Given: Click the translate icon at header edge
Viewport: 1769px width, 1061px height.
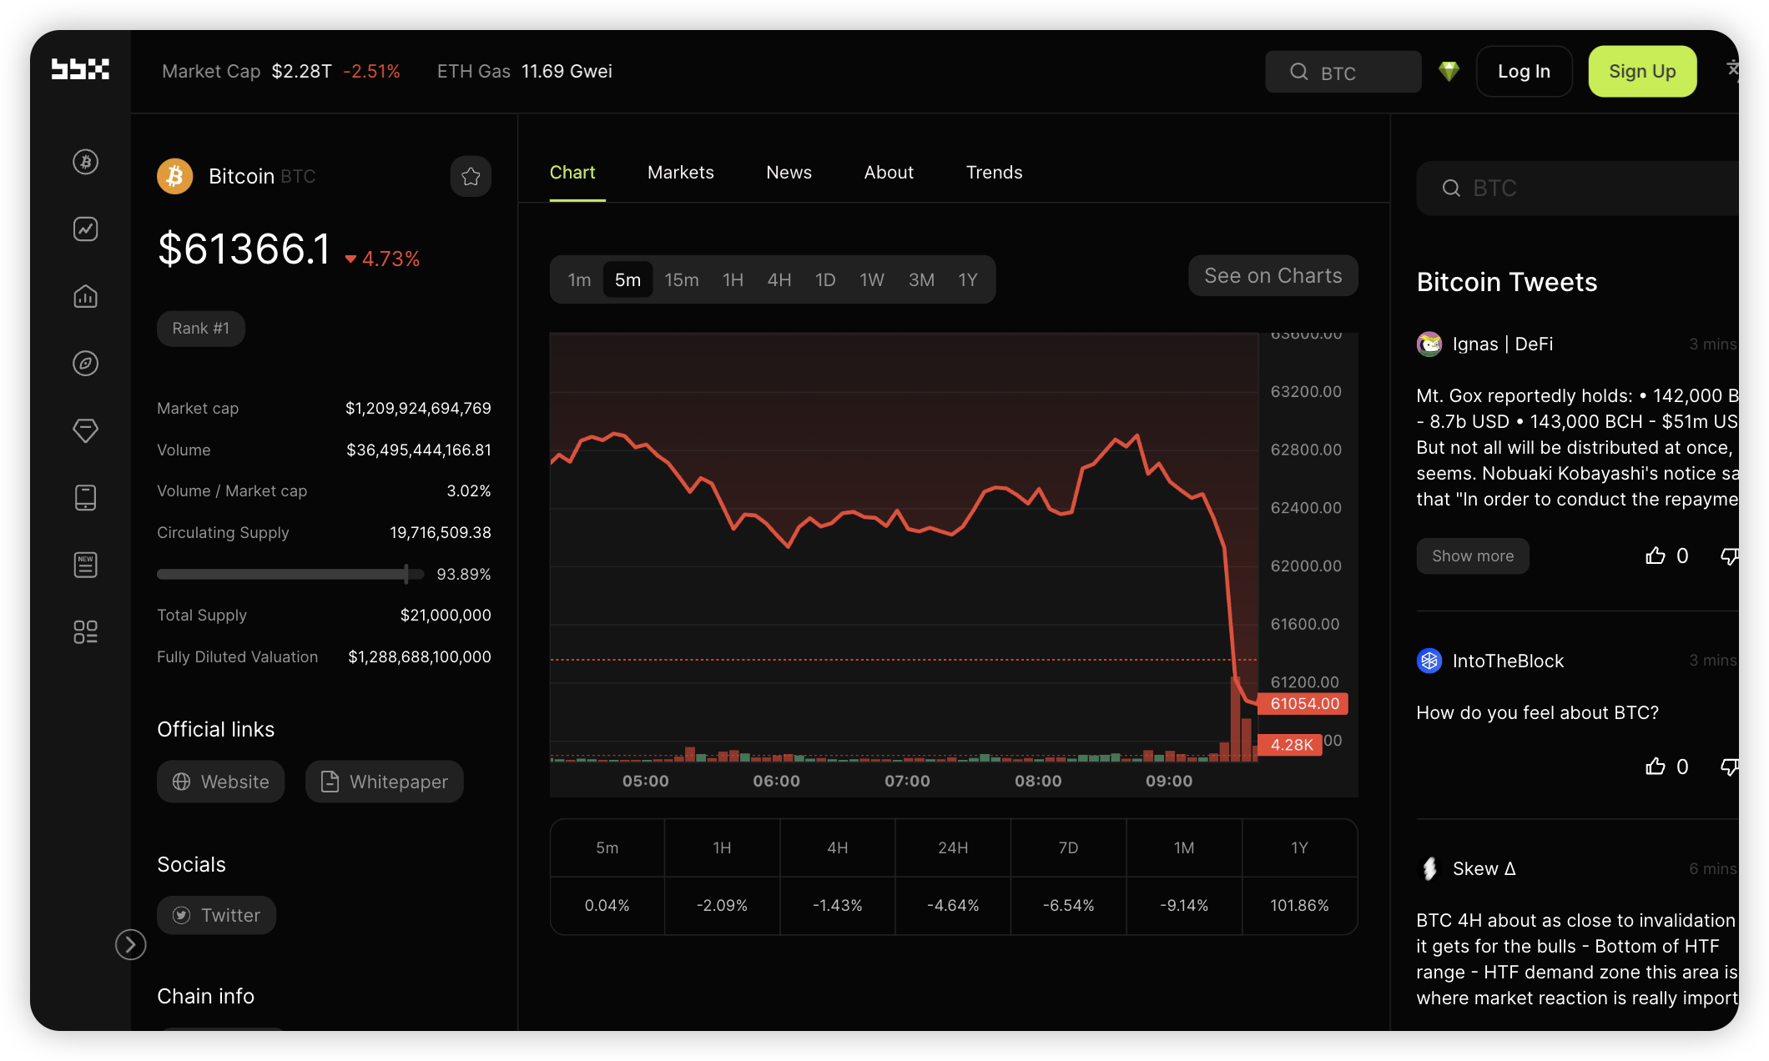Looking at the screenshot, I should 1732,70.
